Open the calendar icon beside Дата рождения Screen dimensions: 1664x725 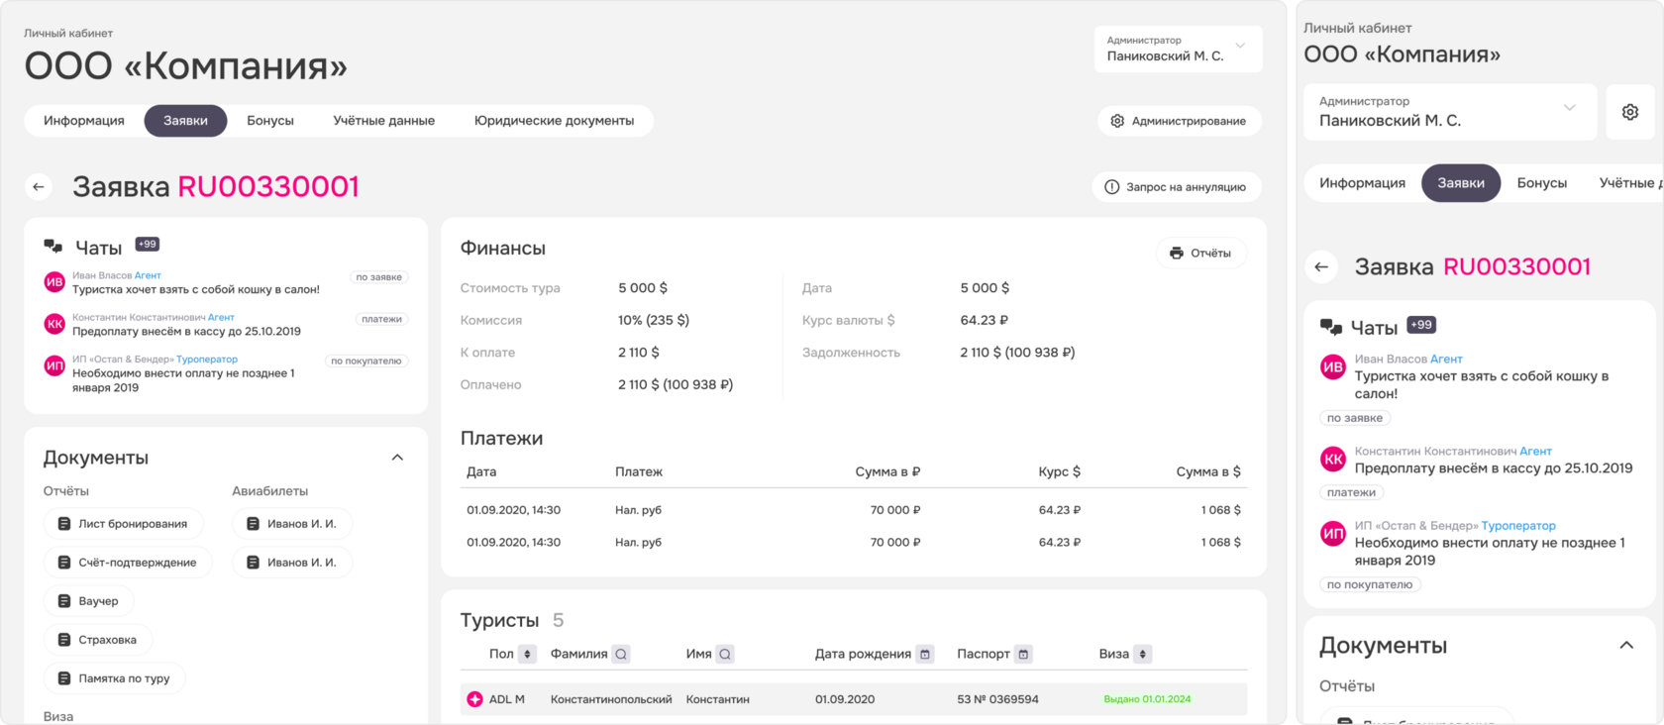(x=925, y=655)
